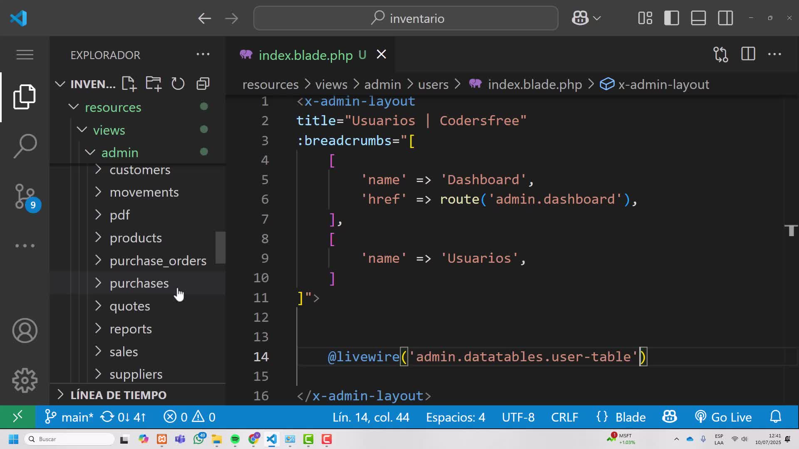This screenshot has height=449, width=799.
Task: Open changes compare icon in editor toolbar
Action: point(721,54)
